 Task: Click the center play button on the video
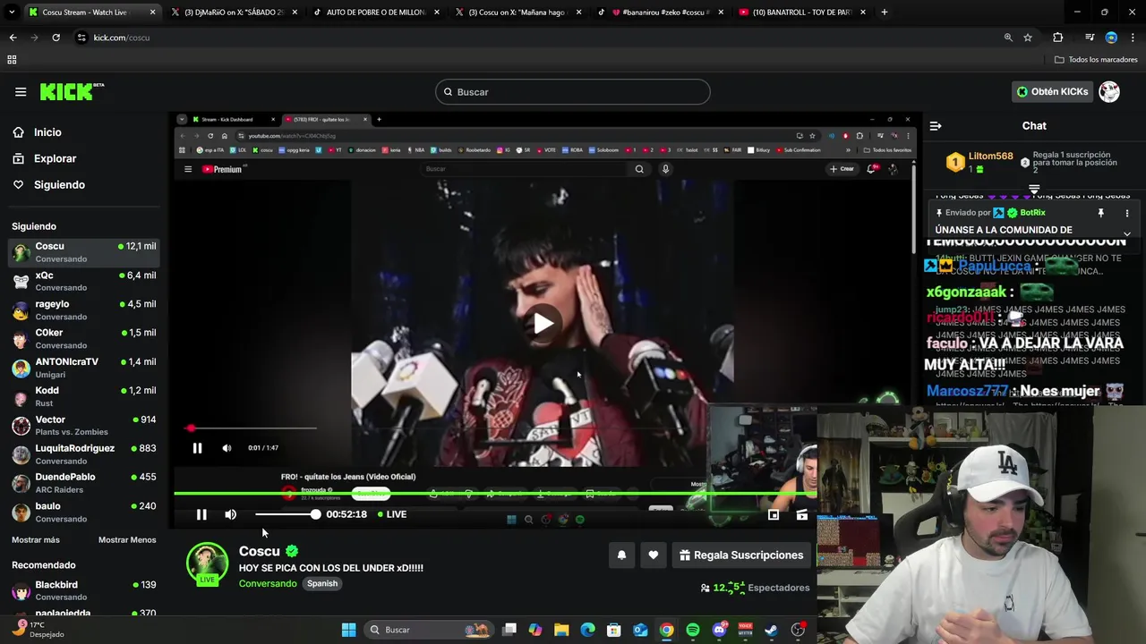pos(543,323)
